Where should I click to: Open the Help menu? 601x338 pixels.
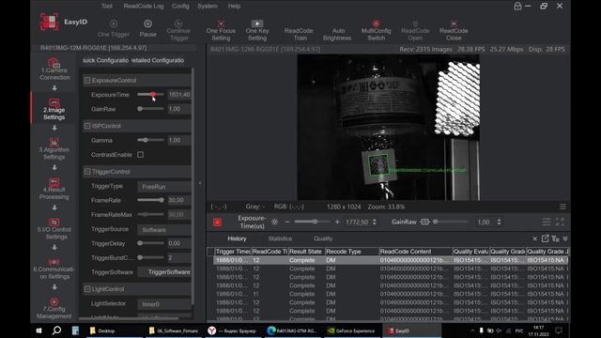click(x=234, y=7)
